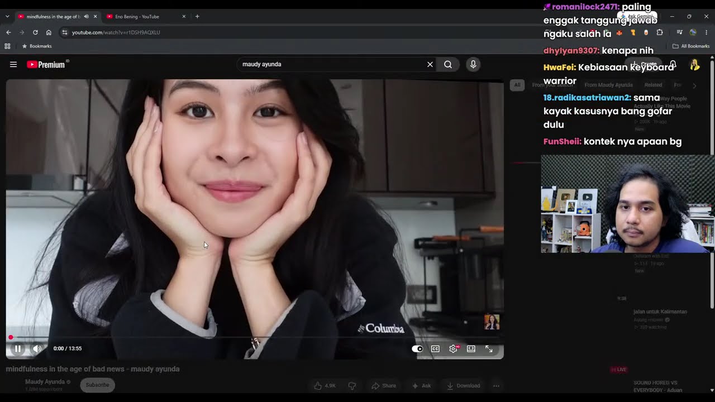Open the browser media control icon
715x402 pixels.
[679, 32]
